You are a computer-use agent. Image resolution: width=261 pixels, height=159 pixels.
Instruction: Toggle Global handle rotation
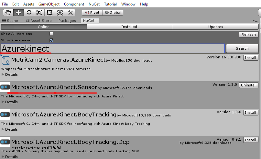click(x=113, y=13)
